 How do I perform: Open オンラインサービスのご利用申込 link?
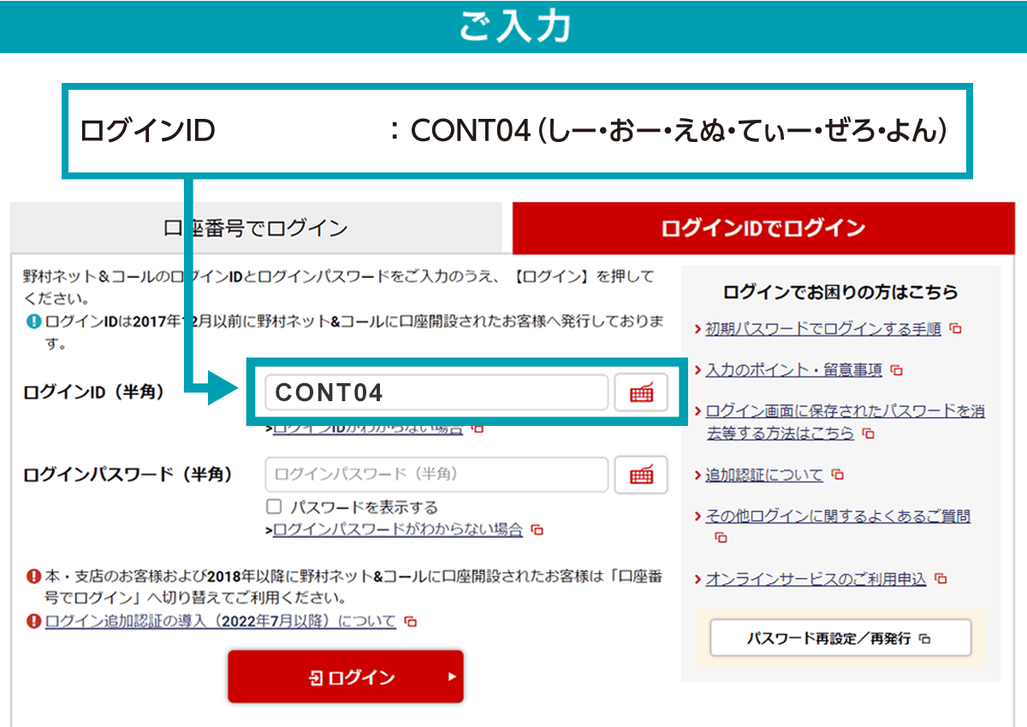coord(816,579)
